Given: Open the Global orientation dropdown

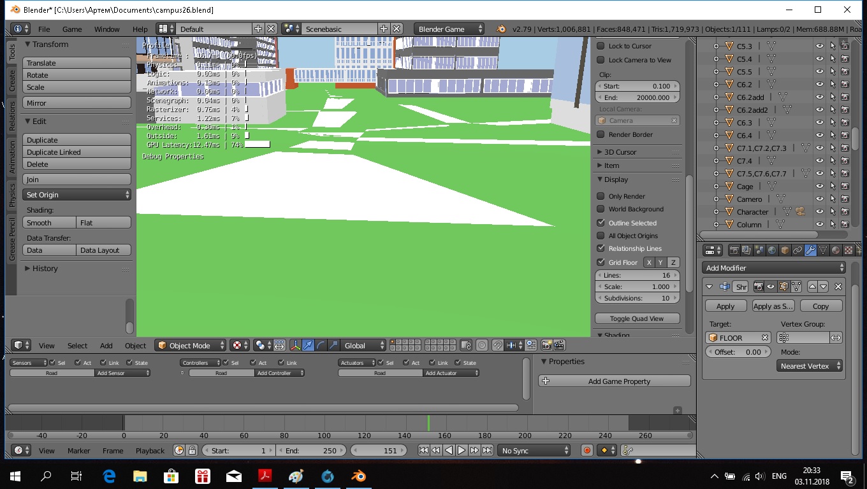Looking at the screenshot, I should [363, 345].
